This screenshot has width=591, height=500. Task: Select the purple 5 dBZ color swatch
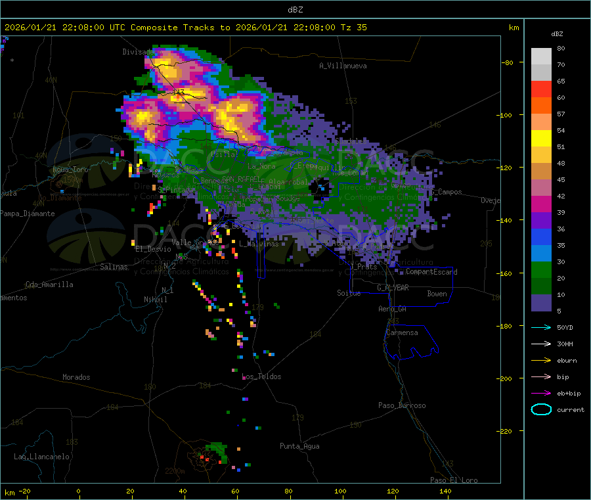[x=541, y=303]
